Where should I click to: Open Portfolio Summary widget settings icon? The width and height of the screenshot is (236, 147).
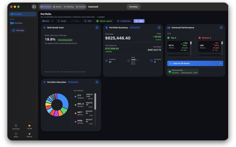(159, 28)
